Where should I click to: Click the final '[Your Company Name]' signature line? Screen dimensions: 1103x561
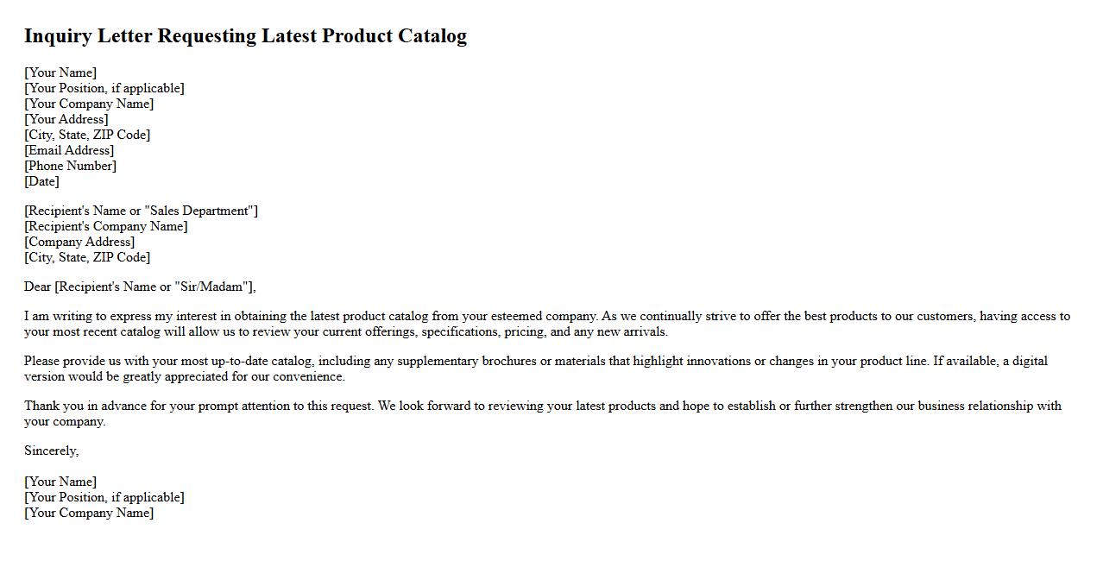click(x=89, y=513)
